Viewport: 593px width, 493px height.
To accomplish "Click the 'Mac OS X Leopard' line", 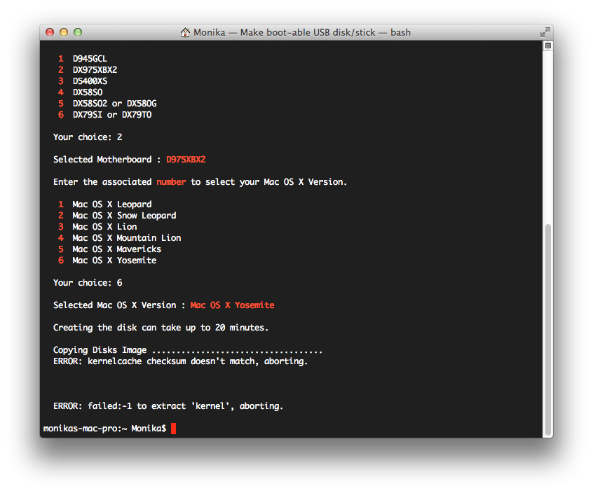I will [x=112, y=204].
